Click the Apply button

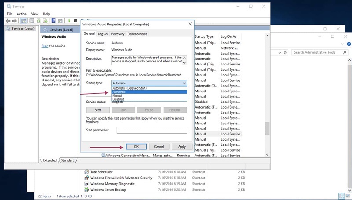[182, 147]
